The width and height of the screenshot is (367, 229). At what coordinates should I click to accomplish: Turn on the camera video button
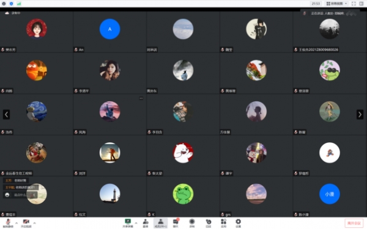click(x=26, y=223)
